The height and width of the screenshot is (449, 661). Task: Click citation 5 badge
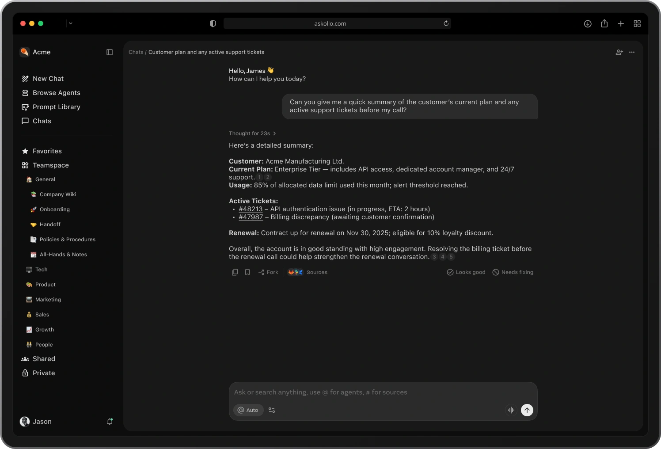coord(451,257)
